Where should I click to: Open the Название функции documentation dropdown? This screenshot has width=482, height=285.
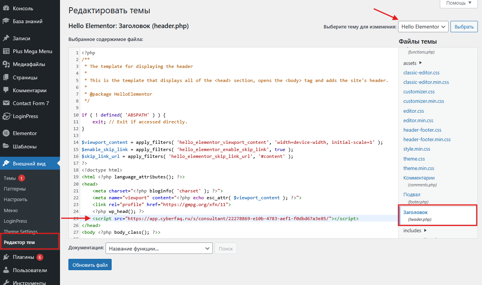(159, 249)
